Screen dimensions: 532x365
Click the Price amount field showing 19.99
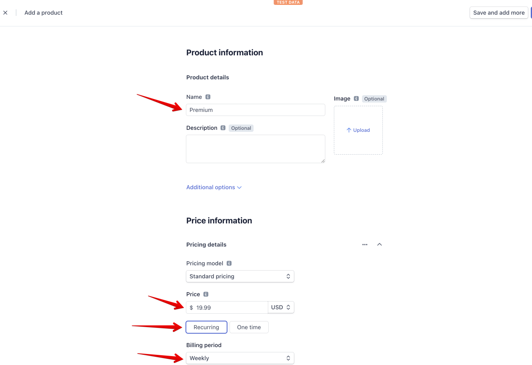pos(227,307)
